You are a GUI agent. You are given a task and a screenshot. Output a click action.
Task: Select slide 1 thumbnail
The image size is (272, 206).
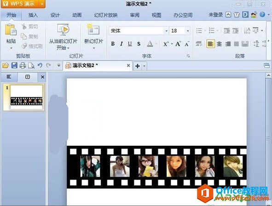24,97
